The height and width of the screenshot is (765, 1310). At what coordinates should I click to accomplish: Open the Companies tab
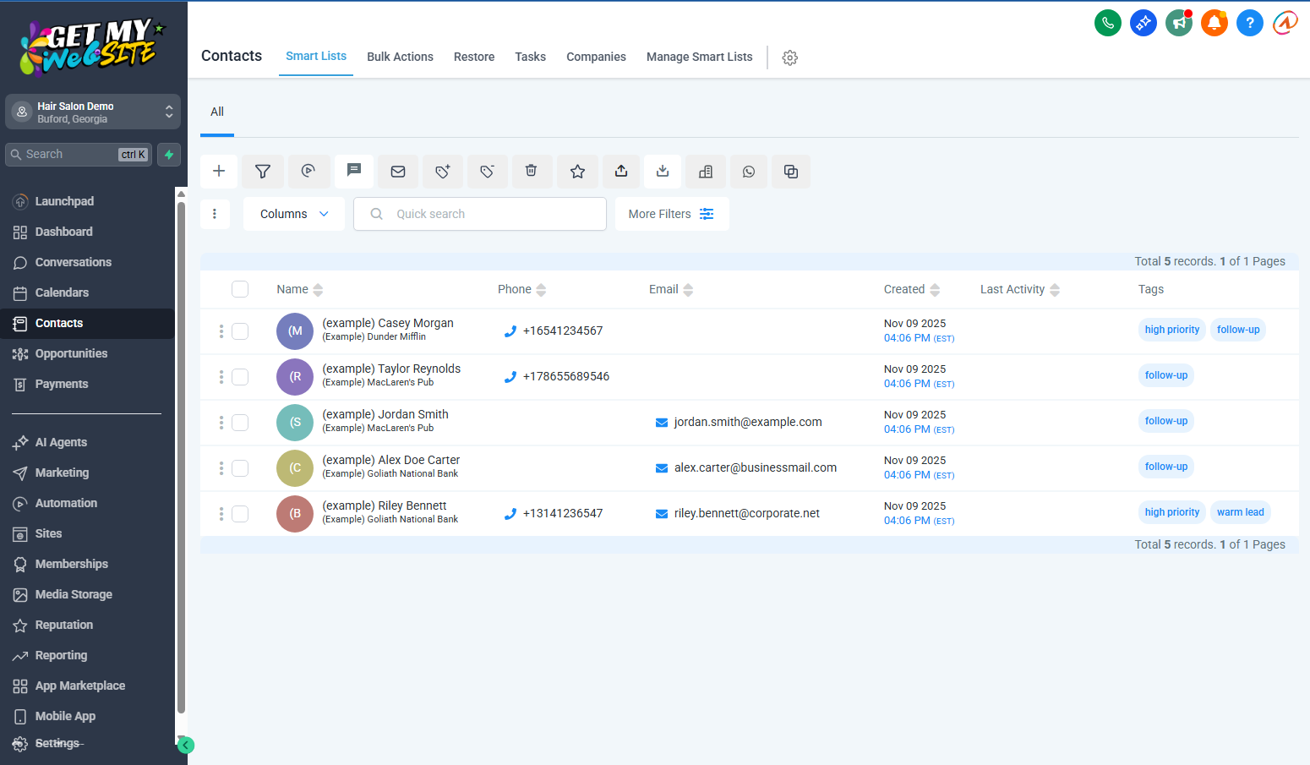(596, 57)
